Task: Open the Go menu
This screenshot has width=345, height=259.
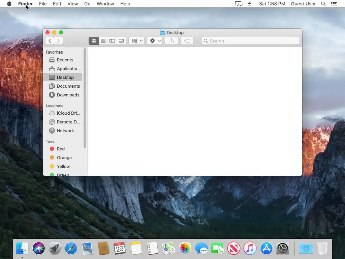Action: [87, 4]
